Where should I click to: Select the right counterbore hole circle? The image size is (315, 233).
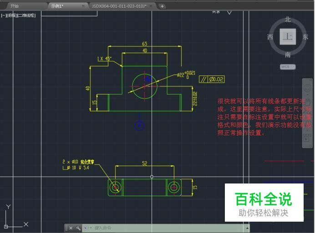coord(173,188)
